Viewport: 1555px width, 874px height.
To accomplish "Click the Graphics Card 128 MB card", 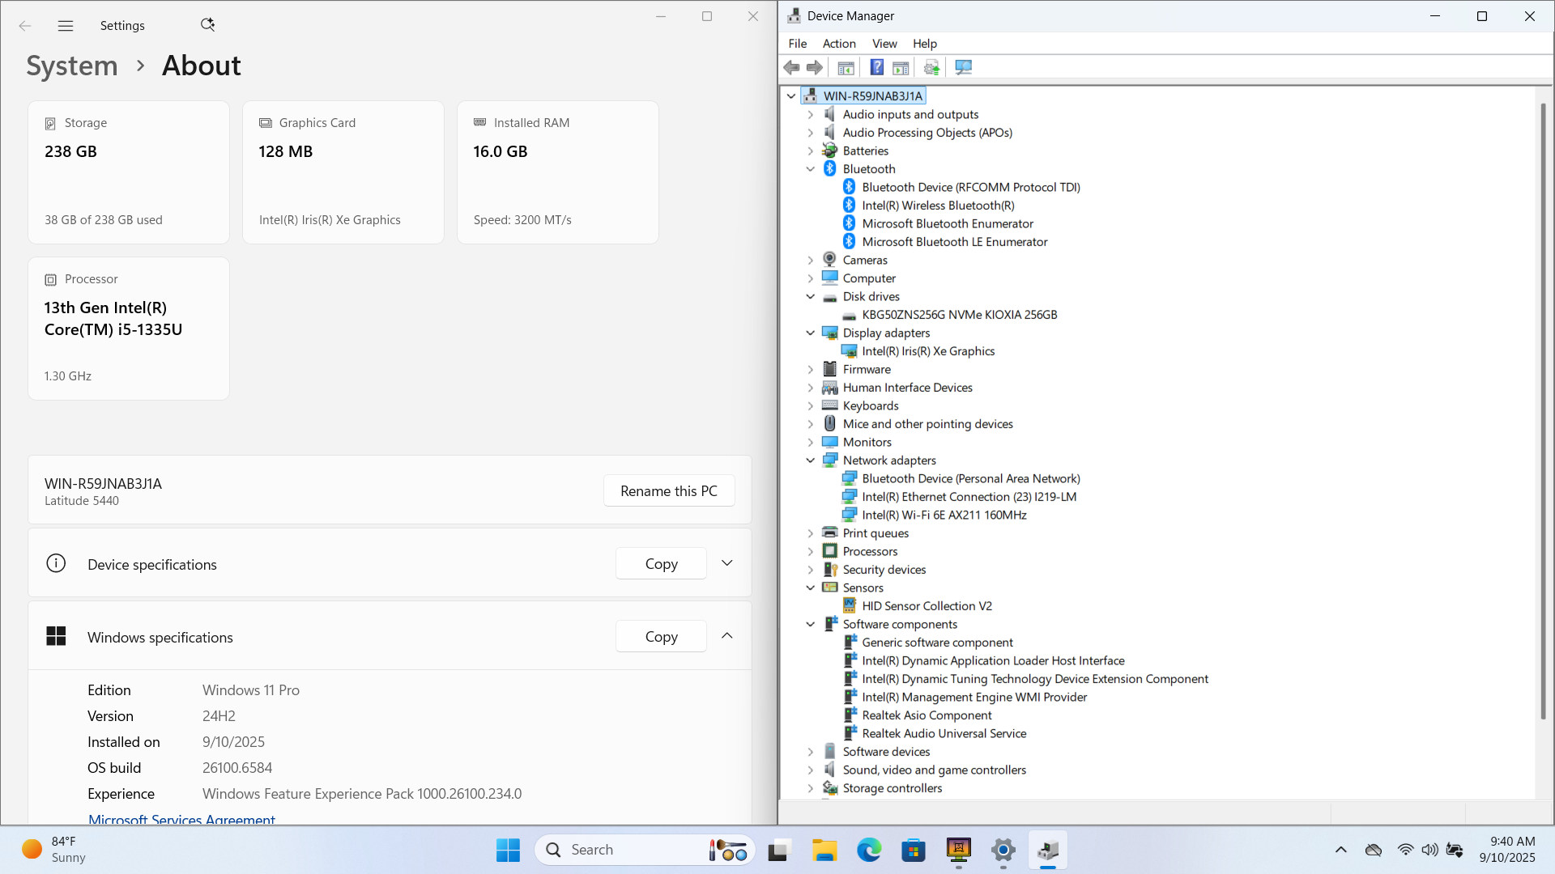I will (343, 172).
